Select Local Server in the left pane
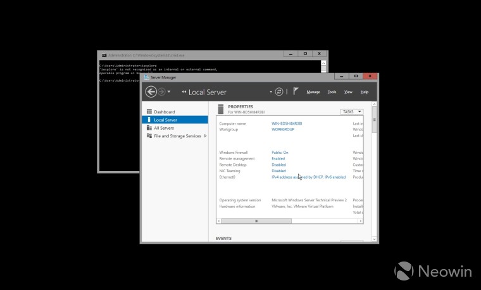481x290 pixels. (175, 120)
